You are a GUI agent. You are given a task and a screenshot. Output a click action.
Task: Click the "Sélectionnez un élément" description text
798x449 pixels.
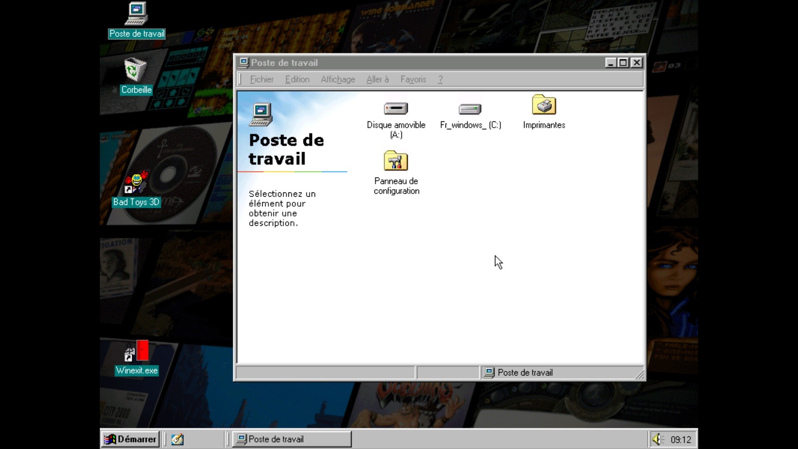[x=282, y=208]
